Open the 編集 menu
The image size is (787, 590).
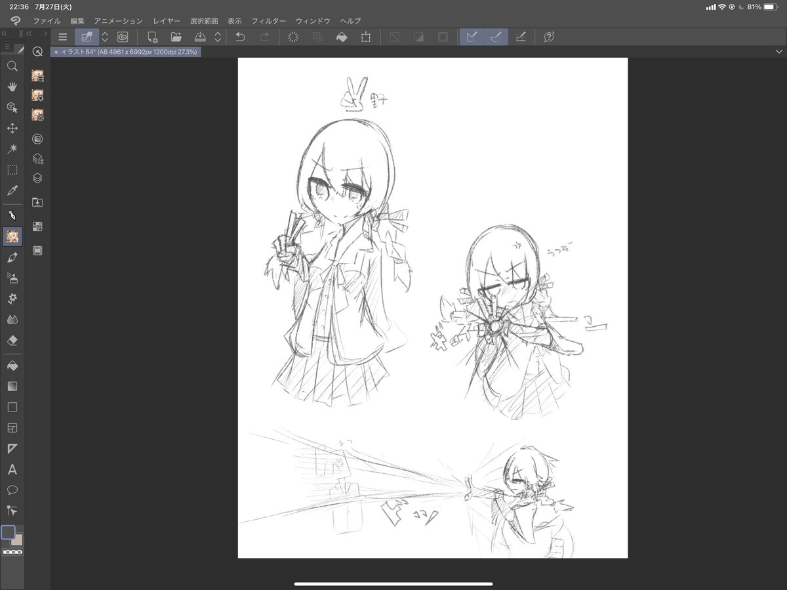coord(77,21)
